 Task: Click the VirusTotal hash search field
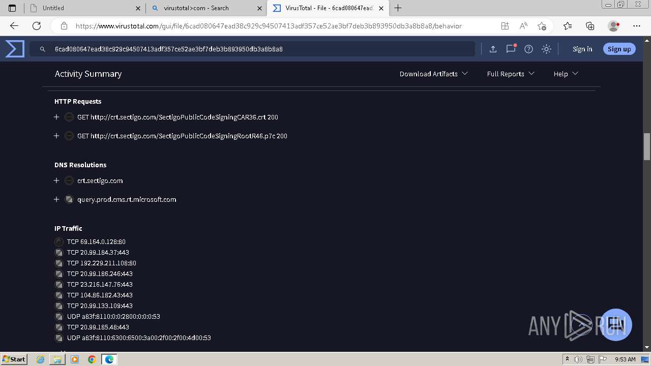252,49
